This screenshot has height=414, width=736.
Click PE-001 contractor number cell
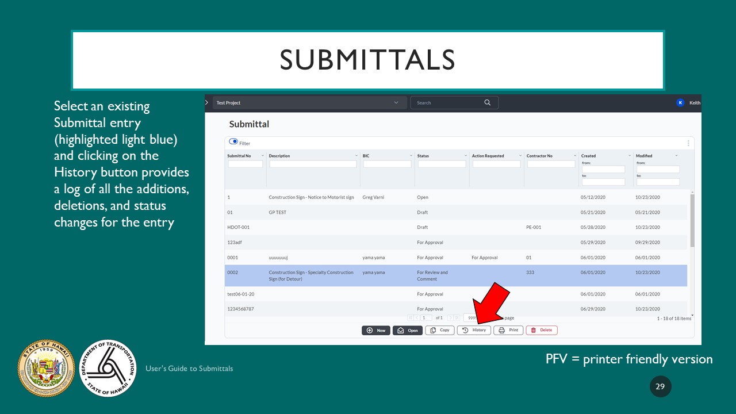[534, 227]
